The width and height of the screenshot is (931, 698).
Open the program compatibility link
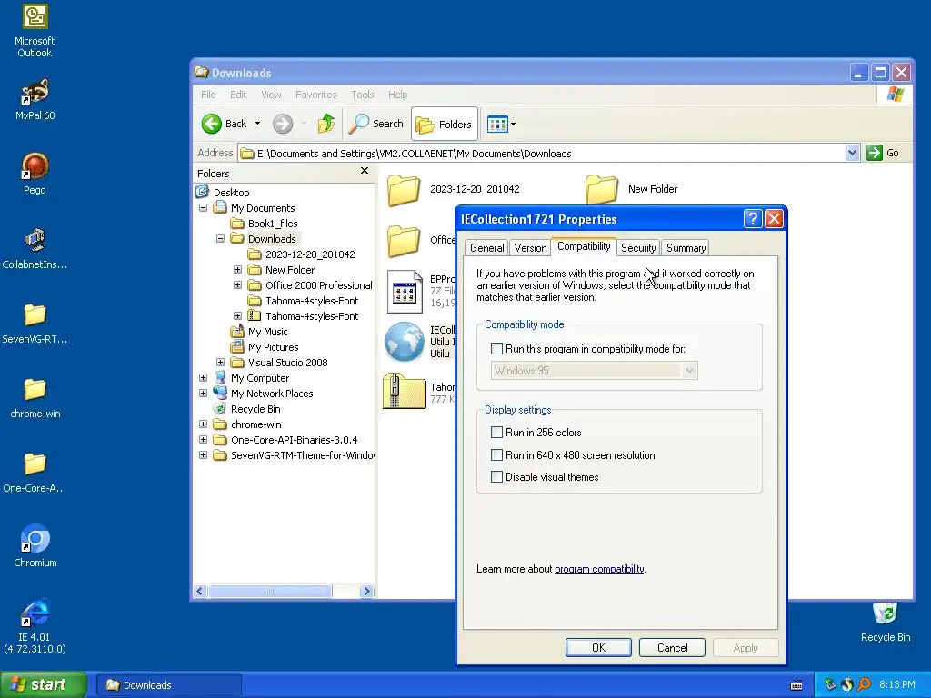[599, 569]
